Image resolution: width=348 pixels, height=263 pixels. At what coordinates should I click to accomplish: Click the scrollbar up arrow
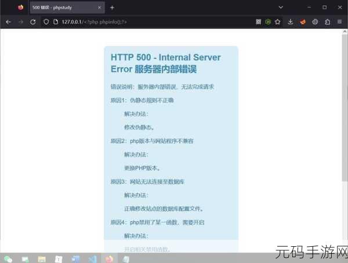(345, 32)
